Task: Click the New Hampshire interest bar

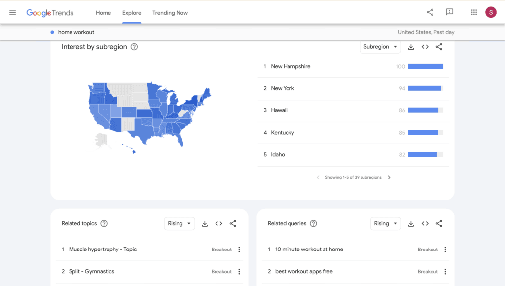Action: pyautogui.click(x=427, y=66)
